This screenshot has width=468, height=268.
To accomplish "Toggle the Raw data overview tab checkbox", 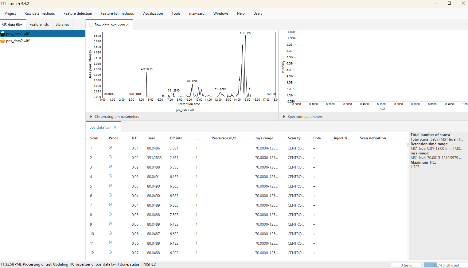I will [91, 25].
